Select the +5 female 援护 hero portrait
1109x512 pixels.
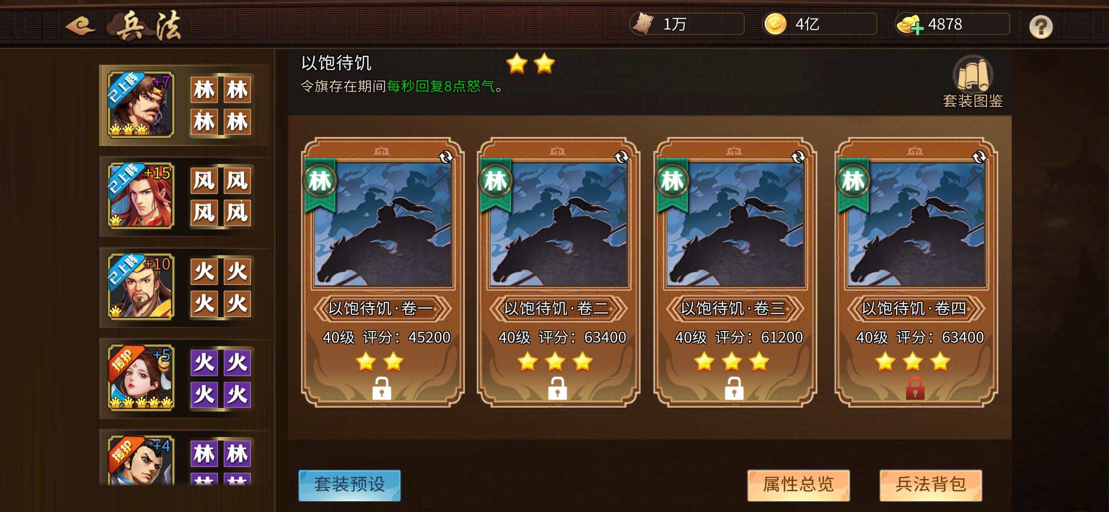(x=141, y=377)
